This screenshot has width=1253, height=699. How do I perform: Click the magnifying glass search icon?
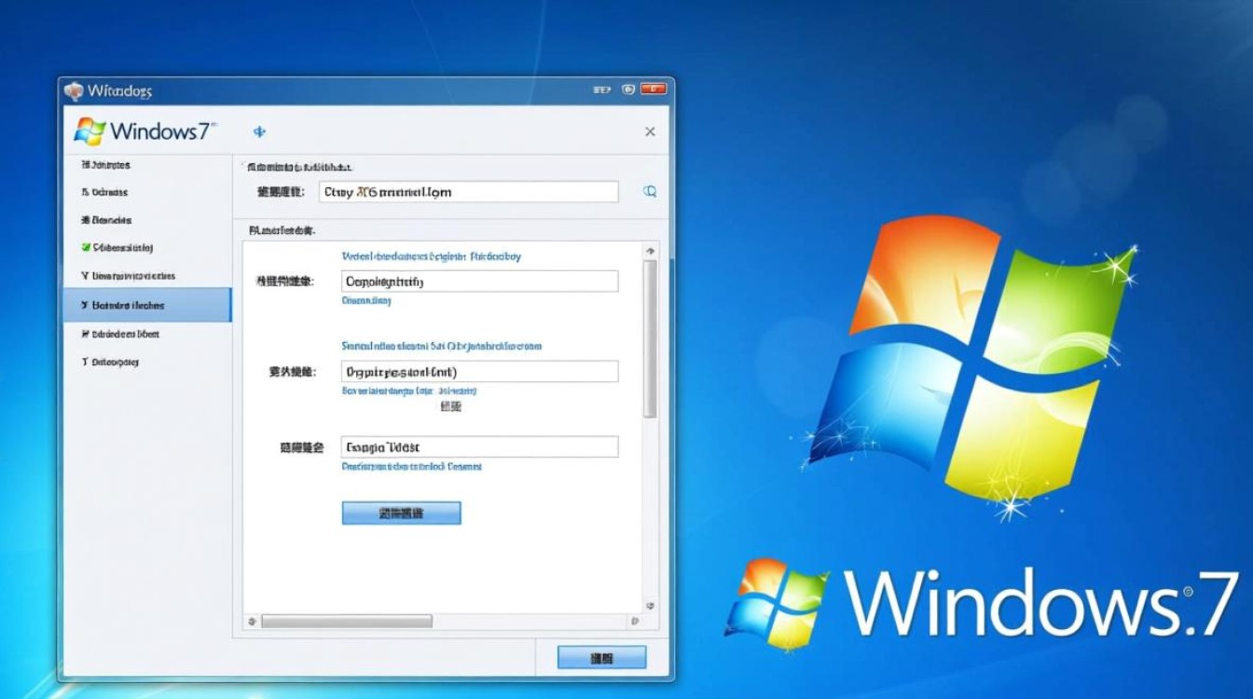[650, 191]
